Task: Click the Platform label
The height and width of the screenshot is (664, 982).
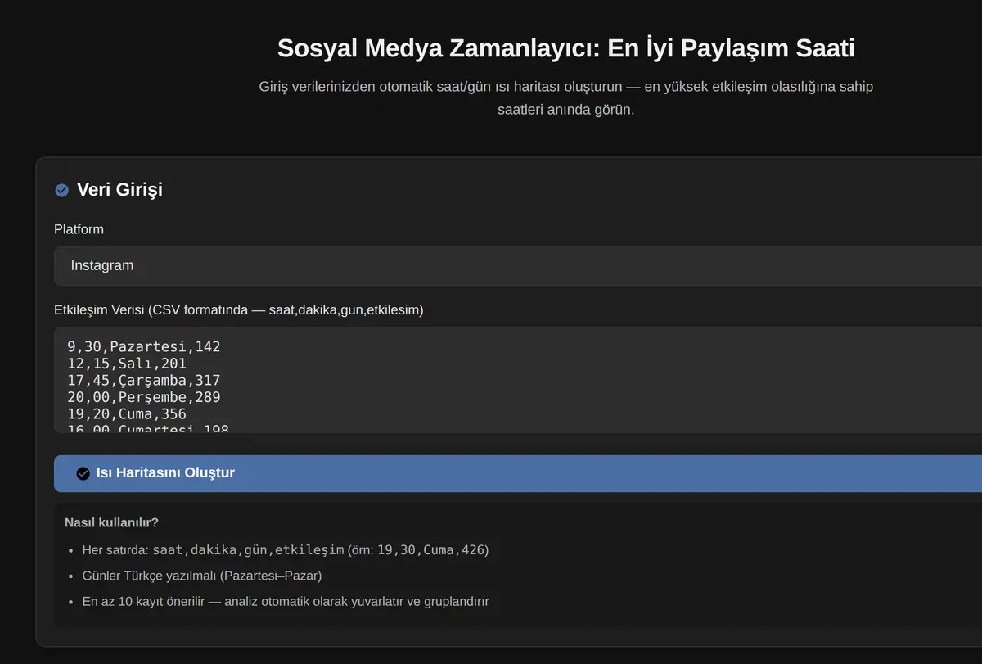Action: pos(79,229)
